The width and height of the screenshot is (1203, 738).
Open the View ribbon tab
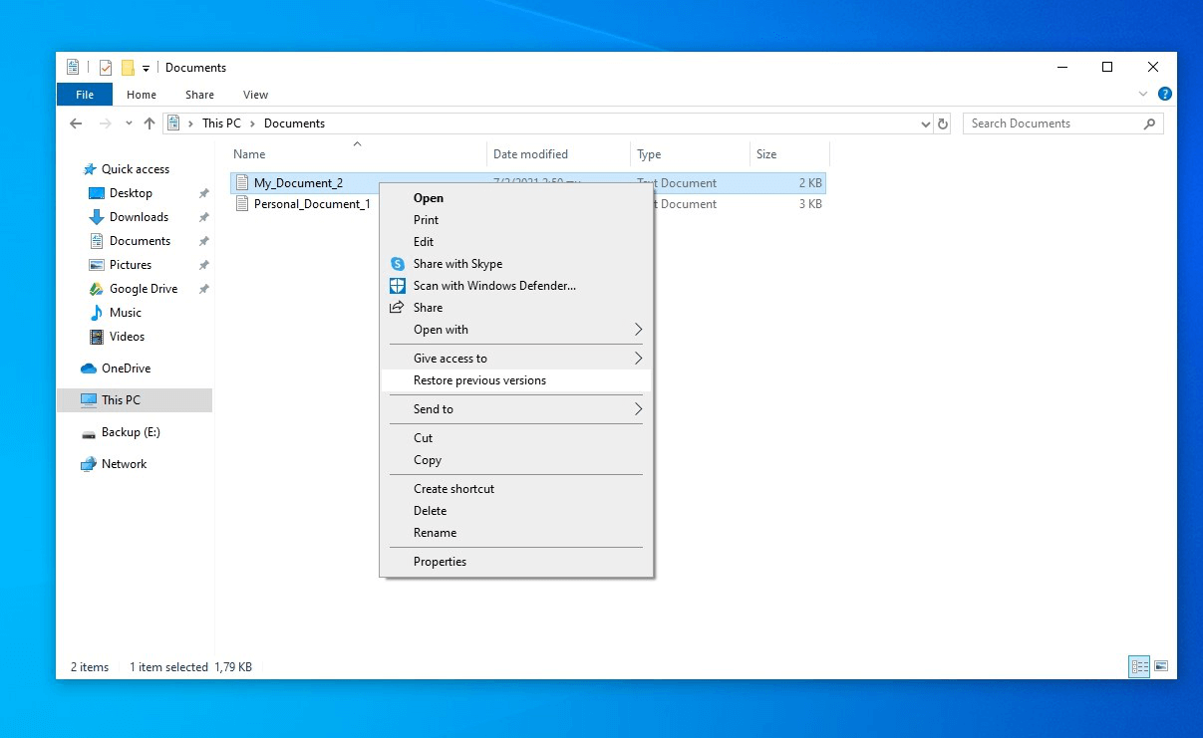(x=255, y=95)
